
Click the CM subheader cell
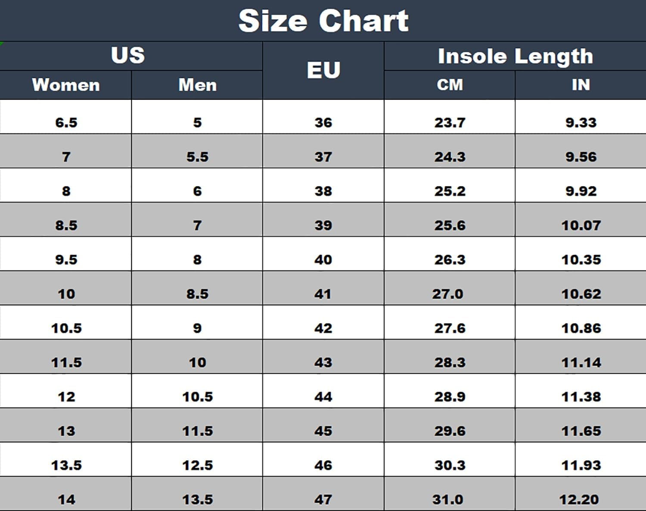click(450, 85)
